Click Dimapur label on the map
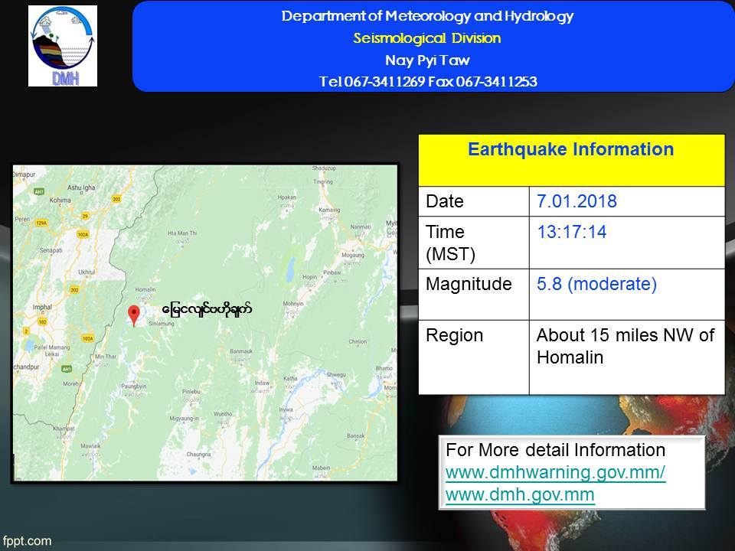Viewport: 735px width, 551px height. 24,174
